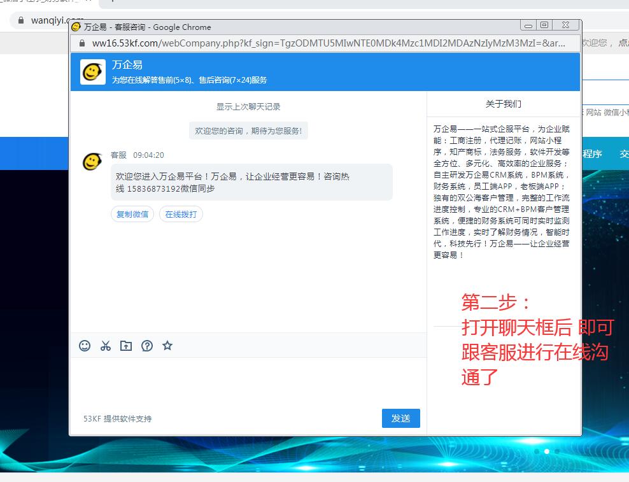This screenshot has height=482, width=629.
Task: Click the 53KF 提供软件支持 footer text
Action: coord(118,418)
